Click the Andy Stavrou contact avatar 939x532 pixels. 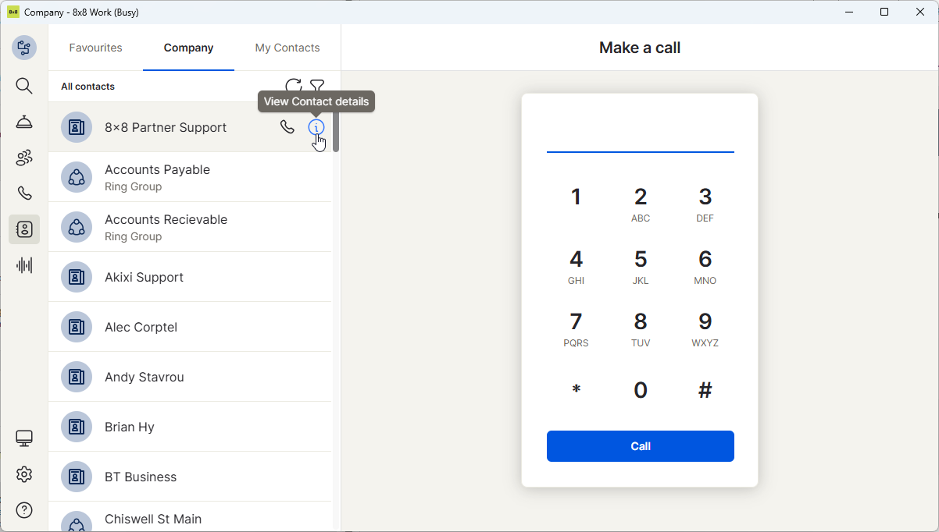pyautogui.click(x=77, y=377)
